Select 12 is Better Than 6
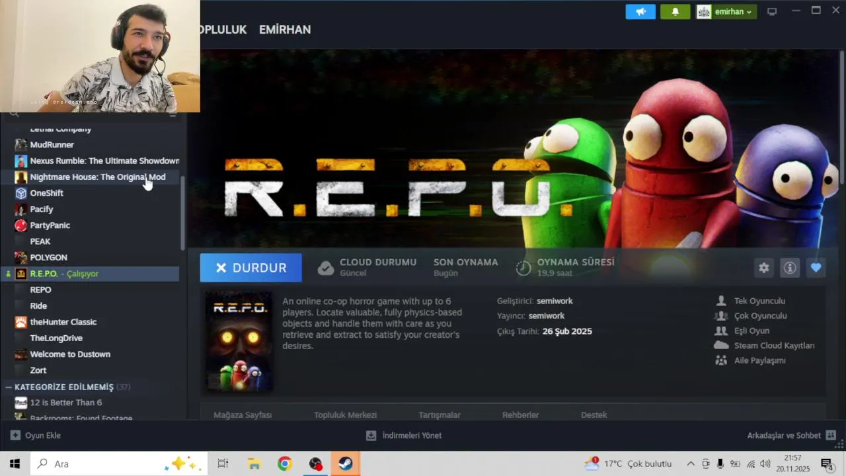Screen dimensions: 846x476 (x=91, y=403)
